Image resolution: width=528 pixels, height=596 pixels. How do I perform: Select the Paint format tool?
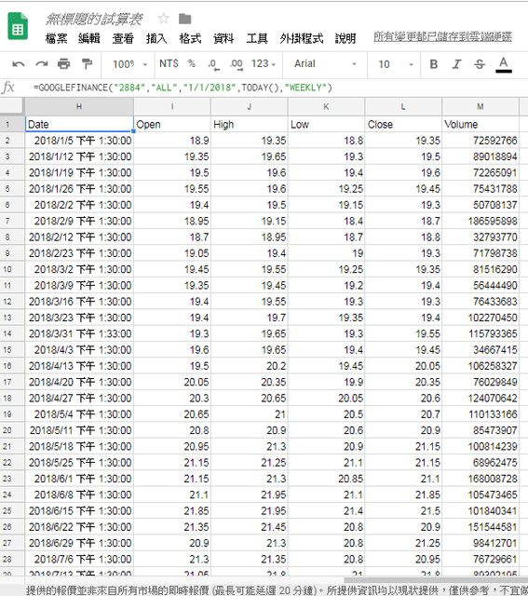[x=87, y=64]
